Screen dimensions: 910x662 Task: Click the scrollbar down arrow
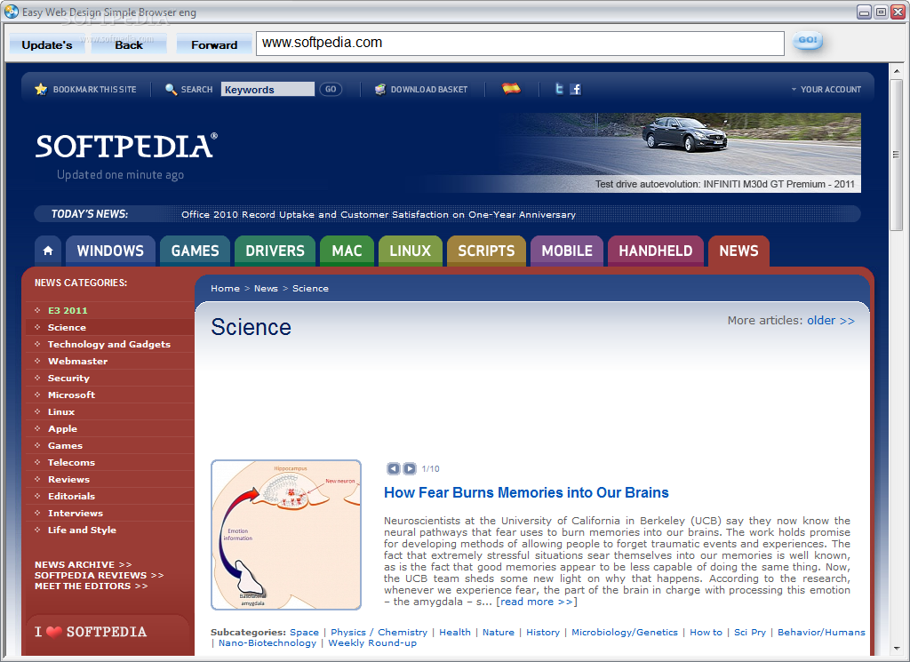pyautogui.click(x=897, y=649)
